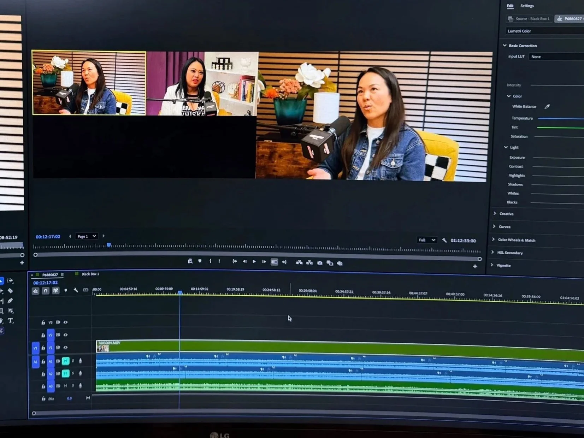
Task: Select the Pen tool in the tools panel
Action: tap(10, 301)
